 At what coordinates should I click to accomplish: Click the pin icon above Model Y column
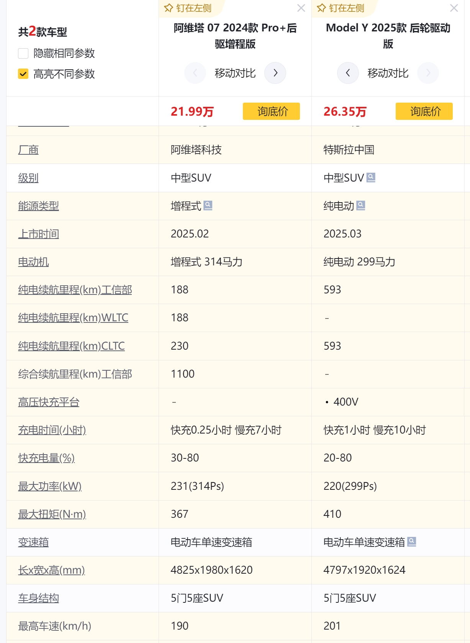pos(321,8)
